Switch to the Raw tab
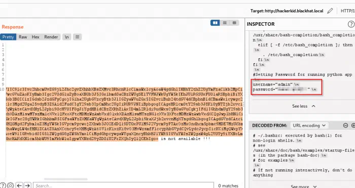This screenshot has height=188, width=355. (x=23, y=37)
